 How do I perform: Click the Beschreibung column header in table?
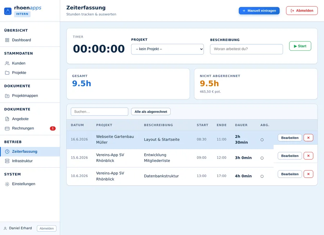158,125
